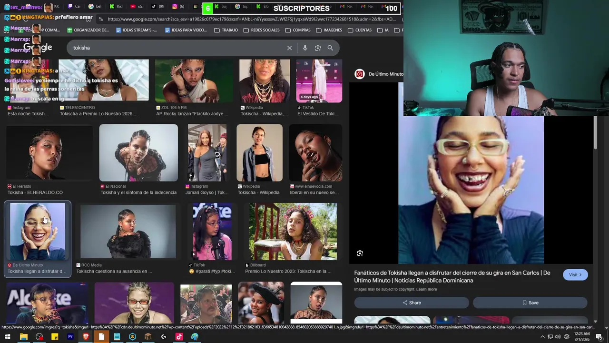This screenshot has height=343, width=609.
Task: Switch to the TikTok browser tab
Action: pos(157,7)
